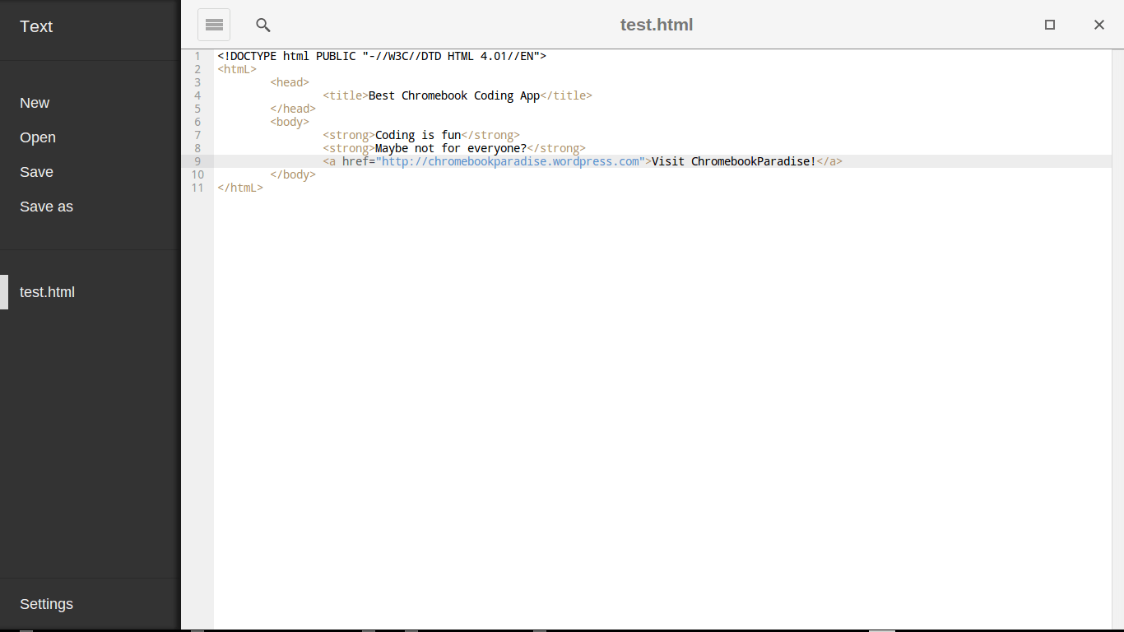
Task: Maximize the Text app window
Action: click(1050, 25)
